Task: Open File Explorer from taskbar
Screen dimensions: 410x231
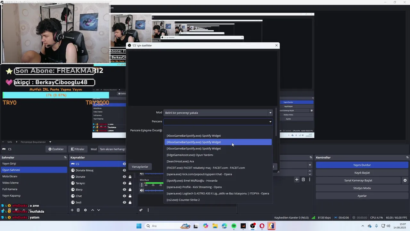Action: tap(215, 226)
